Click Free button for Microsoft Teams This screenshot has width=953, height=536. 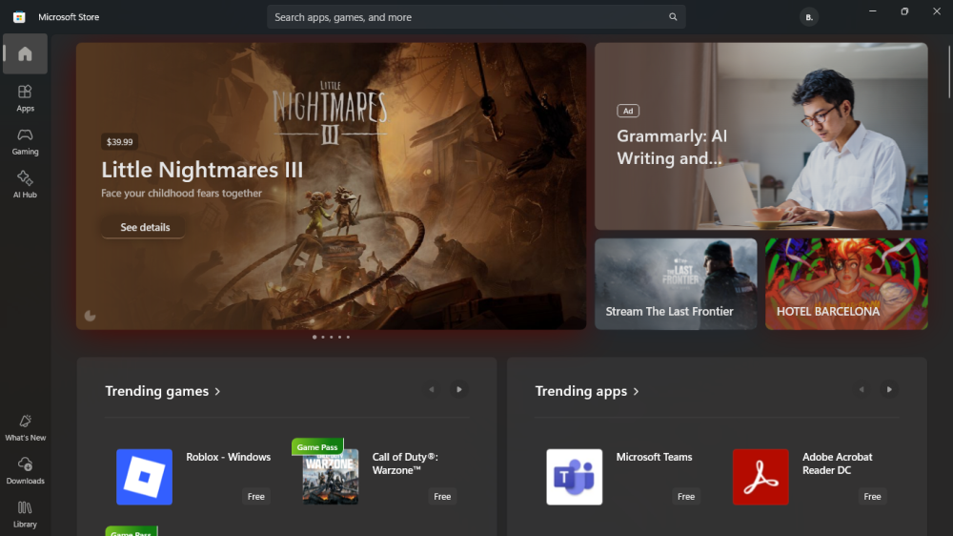point(685,497)
